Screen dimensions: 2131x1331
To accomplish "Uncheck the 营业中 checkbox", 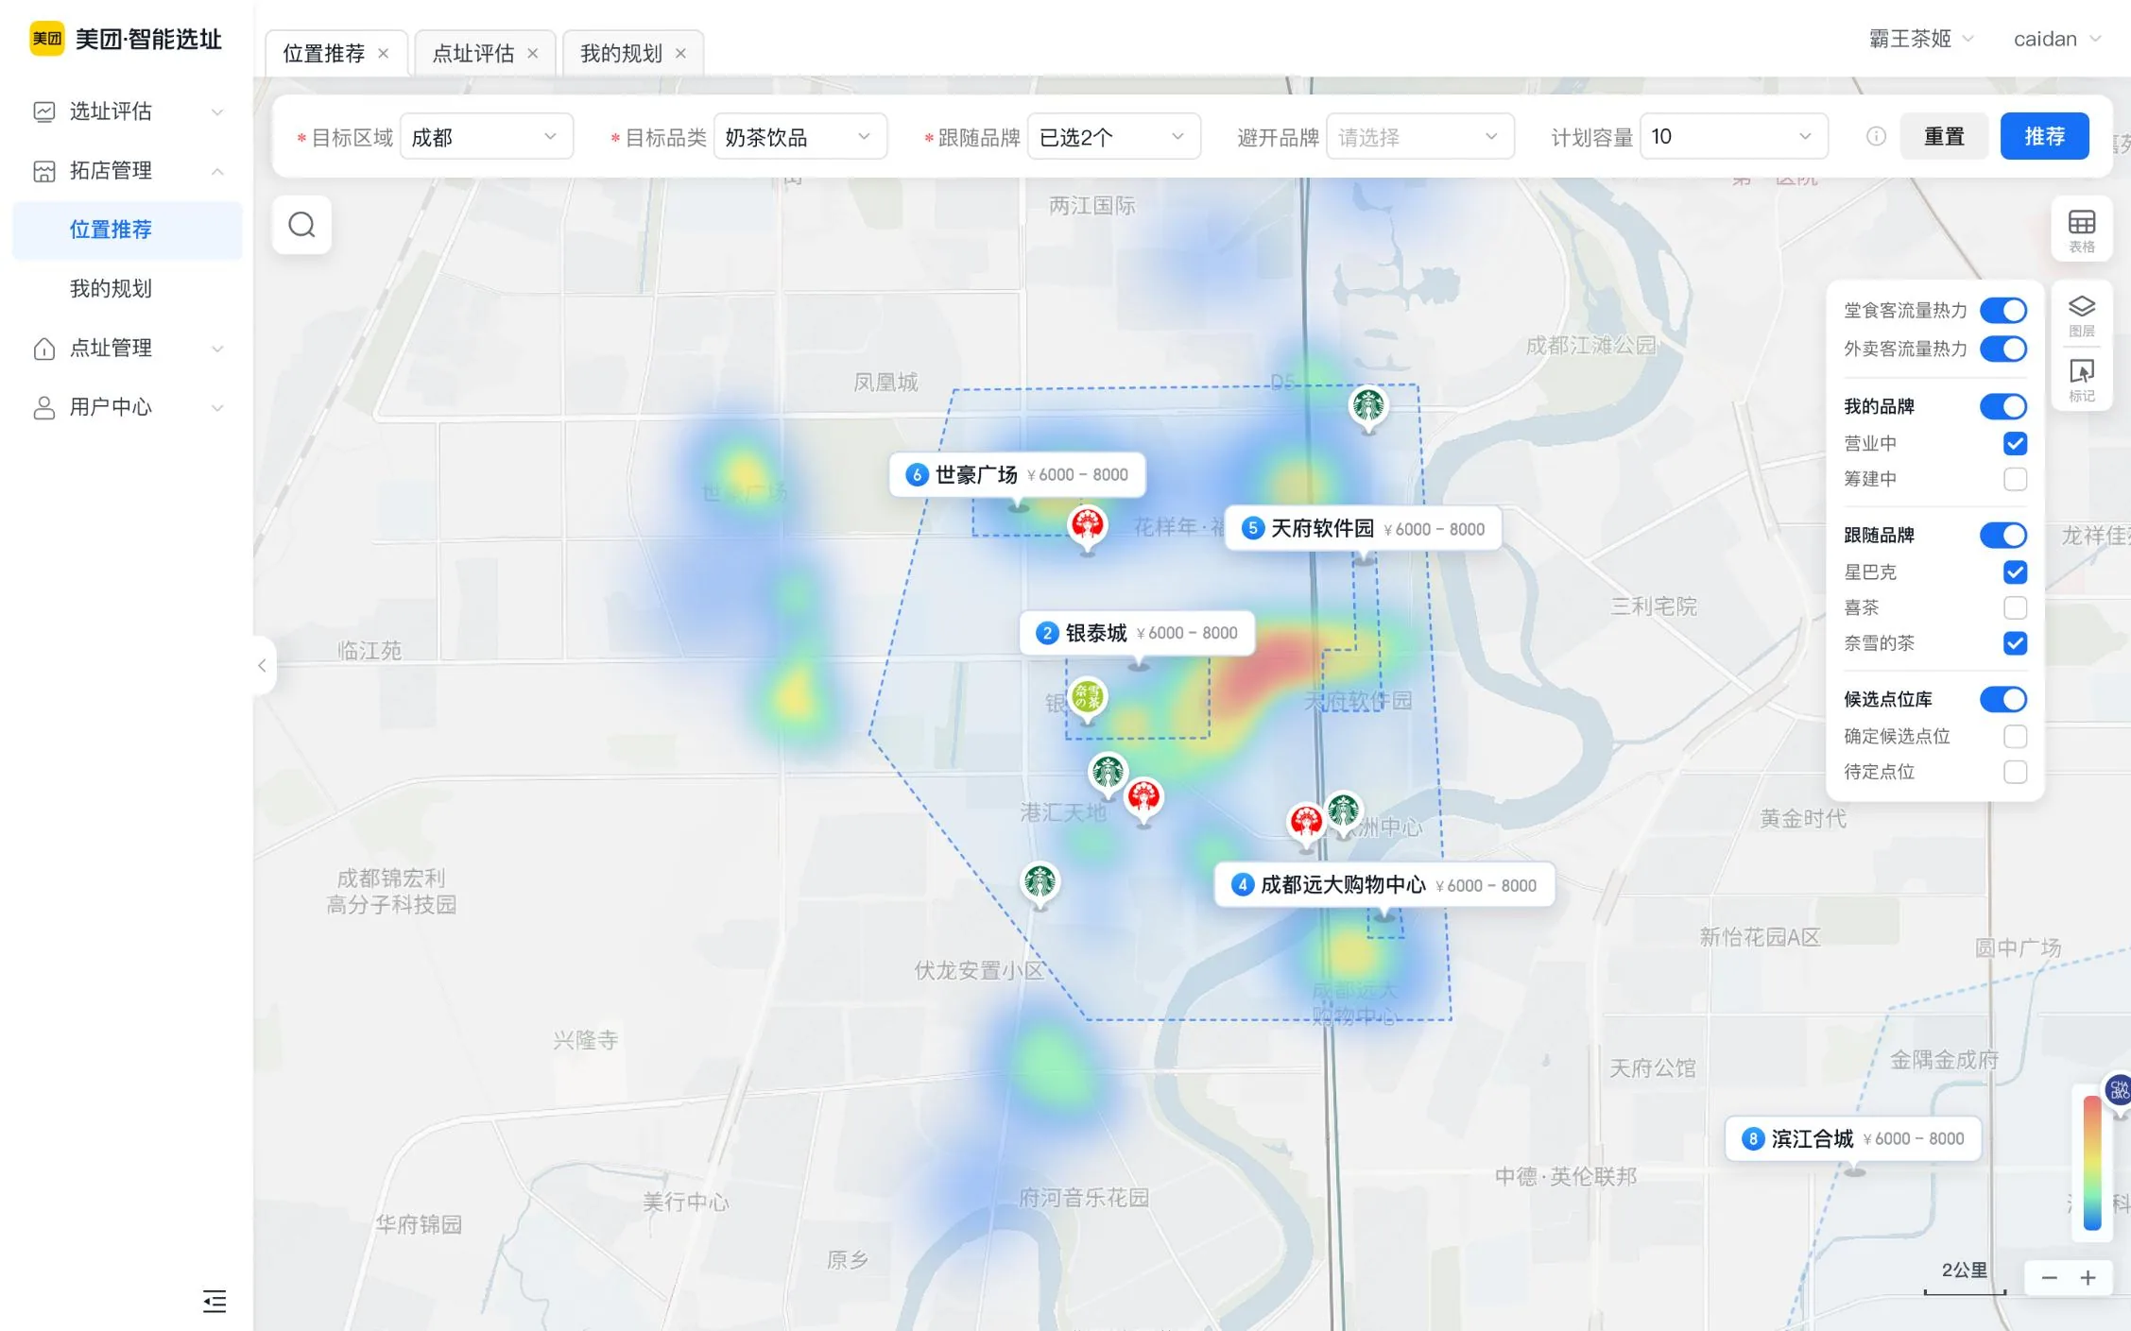I will pos(2015,444).
